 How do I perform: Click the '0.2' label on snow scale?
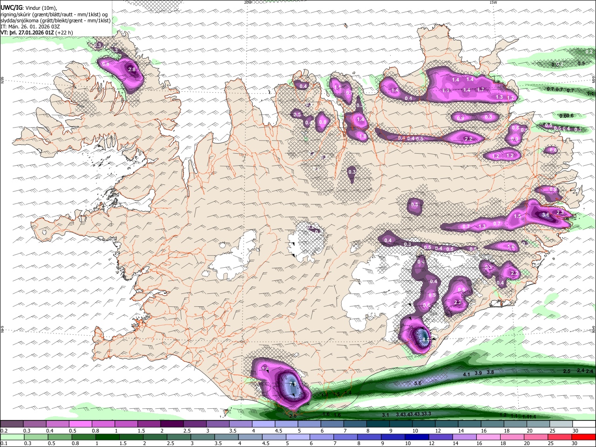tap(4, 431)
